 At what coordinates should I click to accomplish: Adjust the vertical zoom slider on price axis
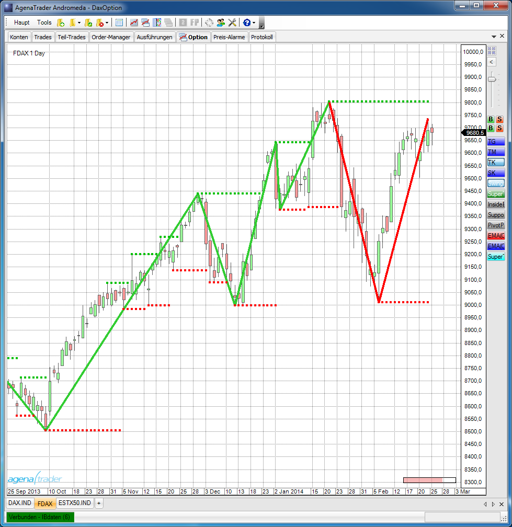pyautogui.click(x=493, y=79)
